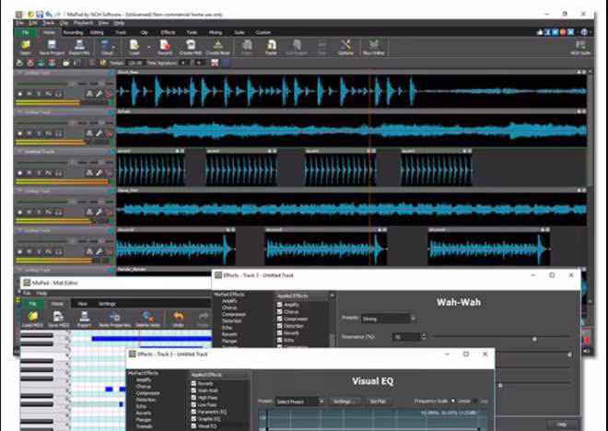The height and width of the screenshot is (431, 608).
Task: Click the Create Midi toolbar icon
Action: coord(190,47)
